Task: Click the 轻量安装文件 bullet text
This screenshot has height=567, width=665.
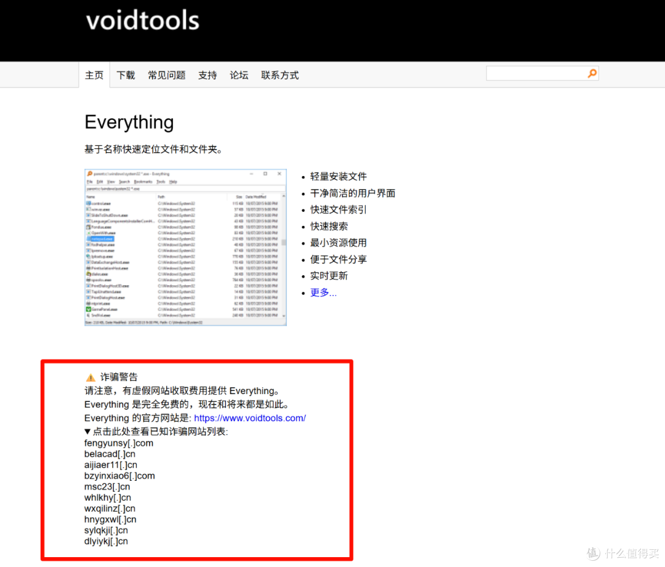Action: tap(339, 177)
